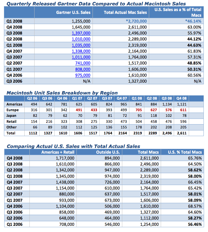The height and width of the screenshot is (232, 208).
Task: Select the Other row label
Action: [11, 127]
